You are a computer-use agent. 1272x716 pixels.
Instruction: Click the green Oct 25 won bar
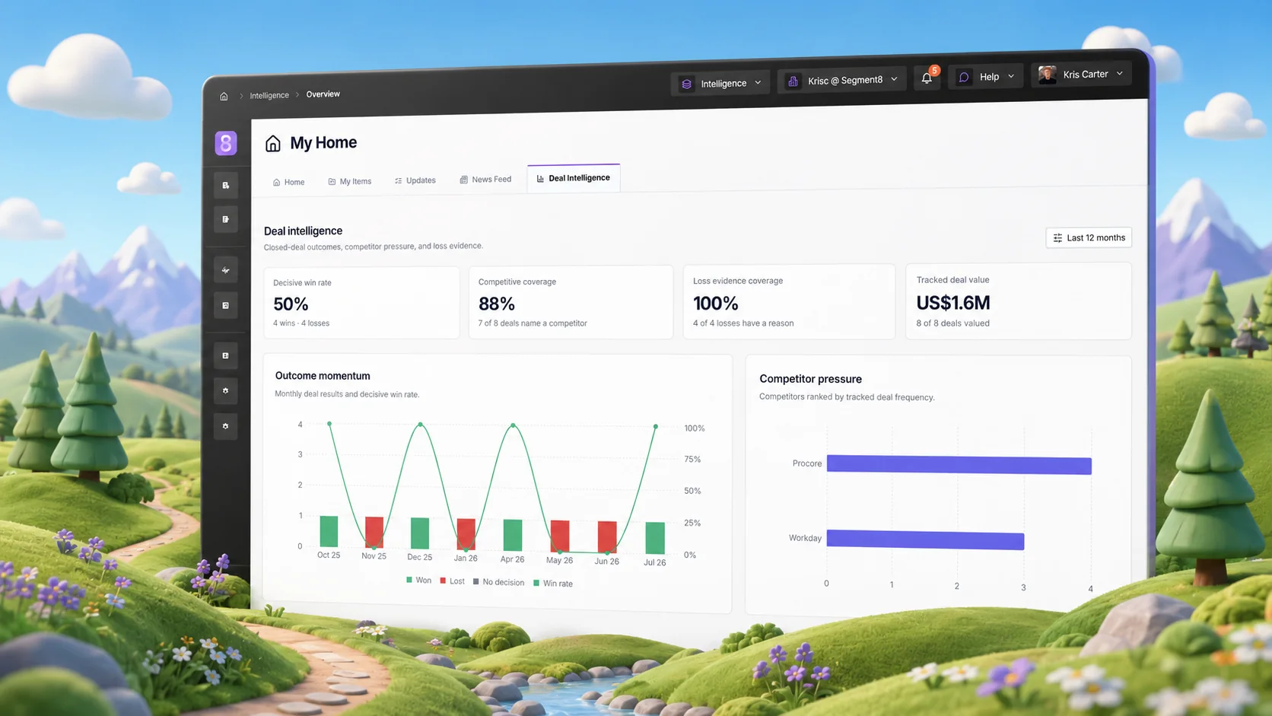(x=329, y=531)
